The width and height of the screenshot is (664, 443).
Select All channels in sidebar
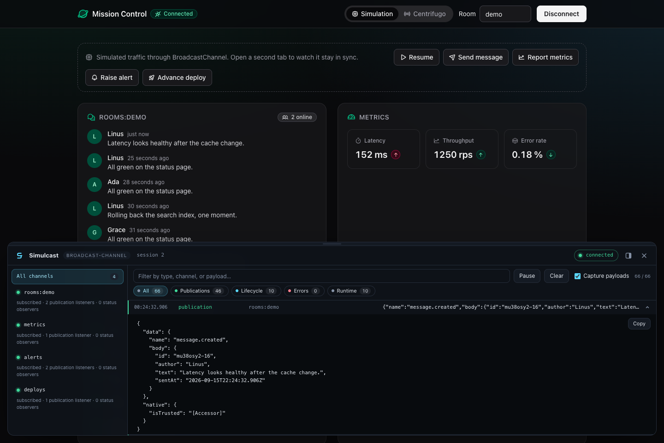67,276
